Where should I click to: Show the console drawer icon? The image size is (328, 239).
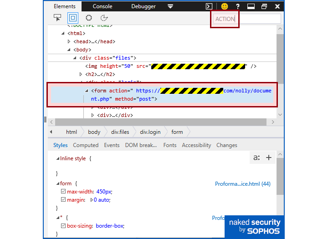pos(209,6)
